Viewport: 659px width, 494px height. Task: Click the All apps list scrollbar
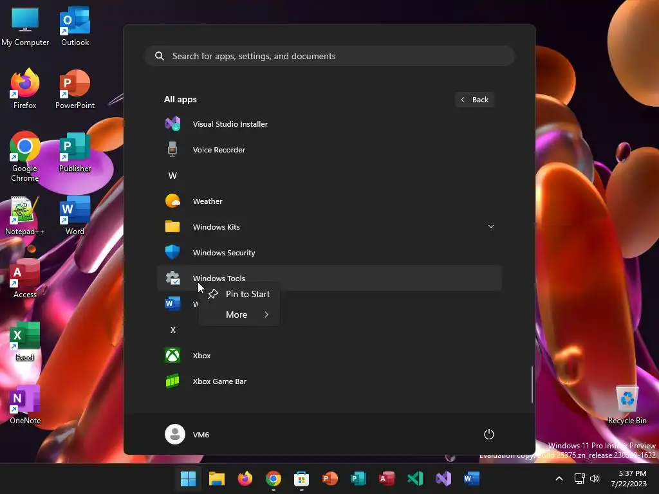pyautogui.click(x=532, y=385)
